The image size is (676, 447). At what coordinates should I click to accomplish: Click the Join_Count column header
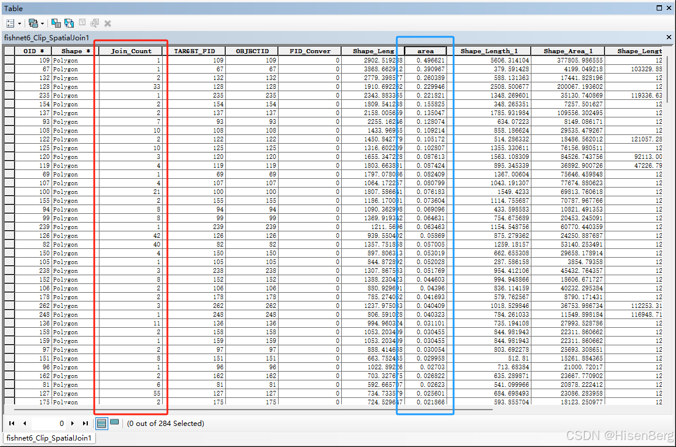[131, 51]
